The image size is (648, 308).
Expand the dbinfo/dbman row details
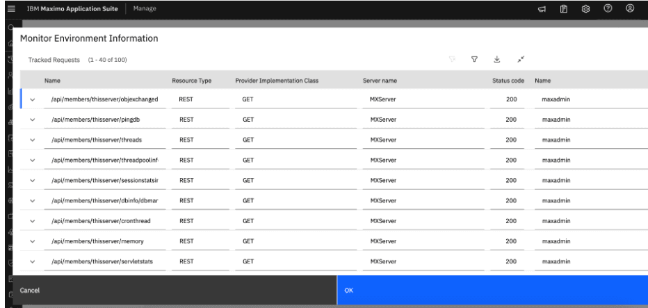(x=33, y=201)
